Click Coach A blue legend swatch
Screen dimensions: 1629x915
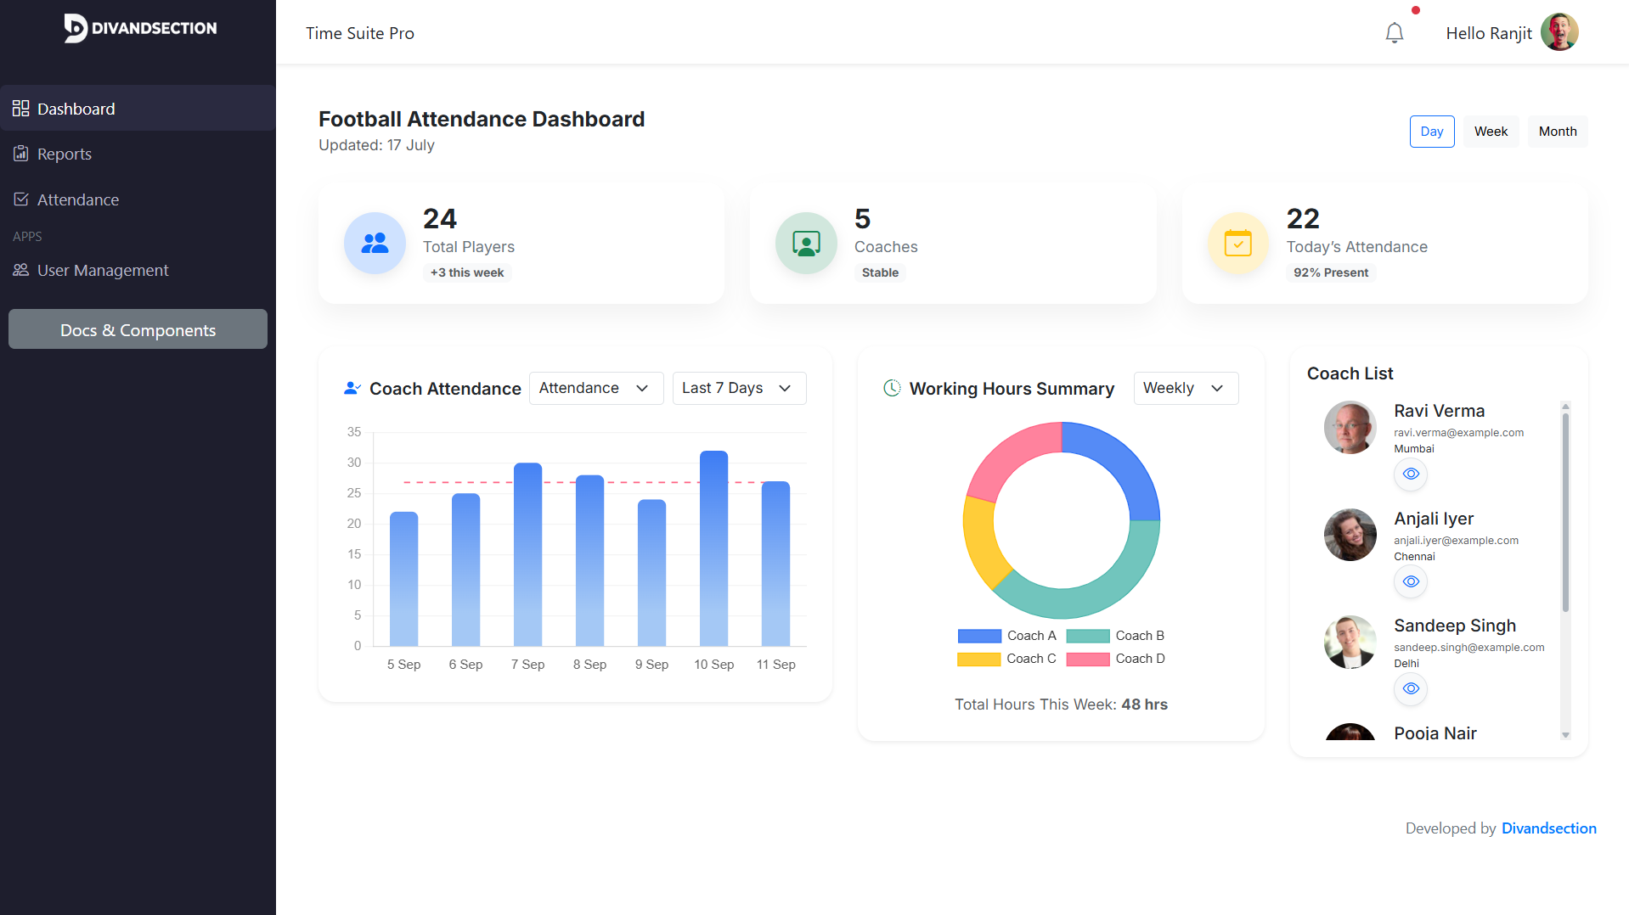(x=978, y=636)
